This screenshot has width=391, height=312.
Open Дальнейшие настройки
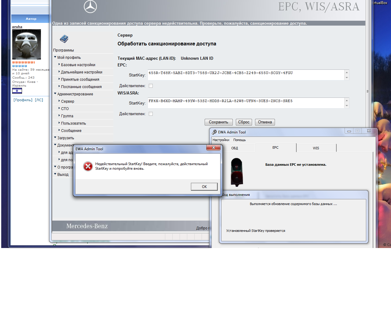point(82,72)
